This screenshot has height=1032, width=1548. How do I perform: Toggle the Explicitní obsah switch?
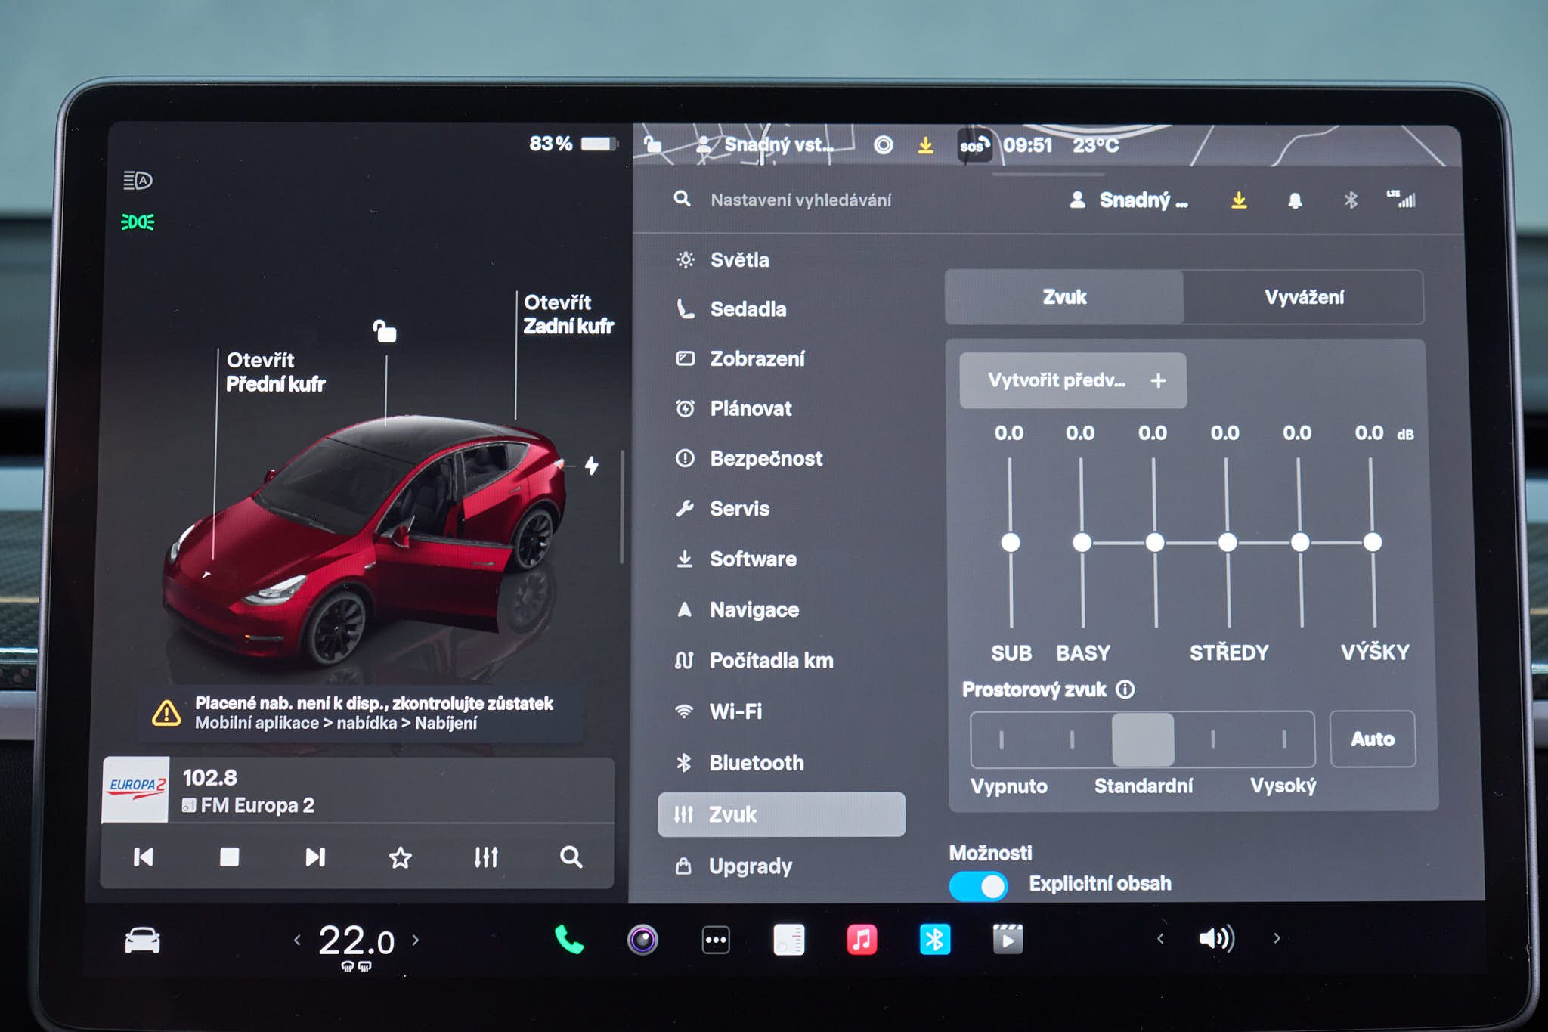click(x=978, y=885)
